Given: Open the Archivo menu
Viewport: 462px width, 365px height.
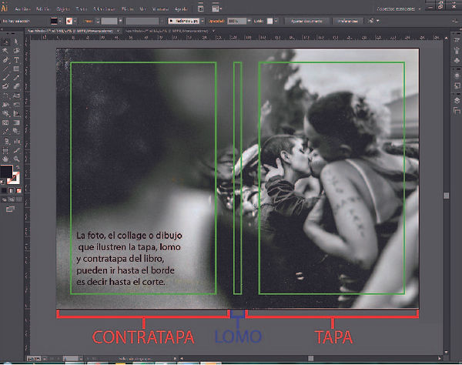Looking at the screenshot, I should click(x=22, y=9).
